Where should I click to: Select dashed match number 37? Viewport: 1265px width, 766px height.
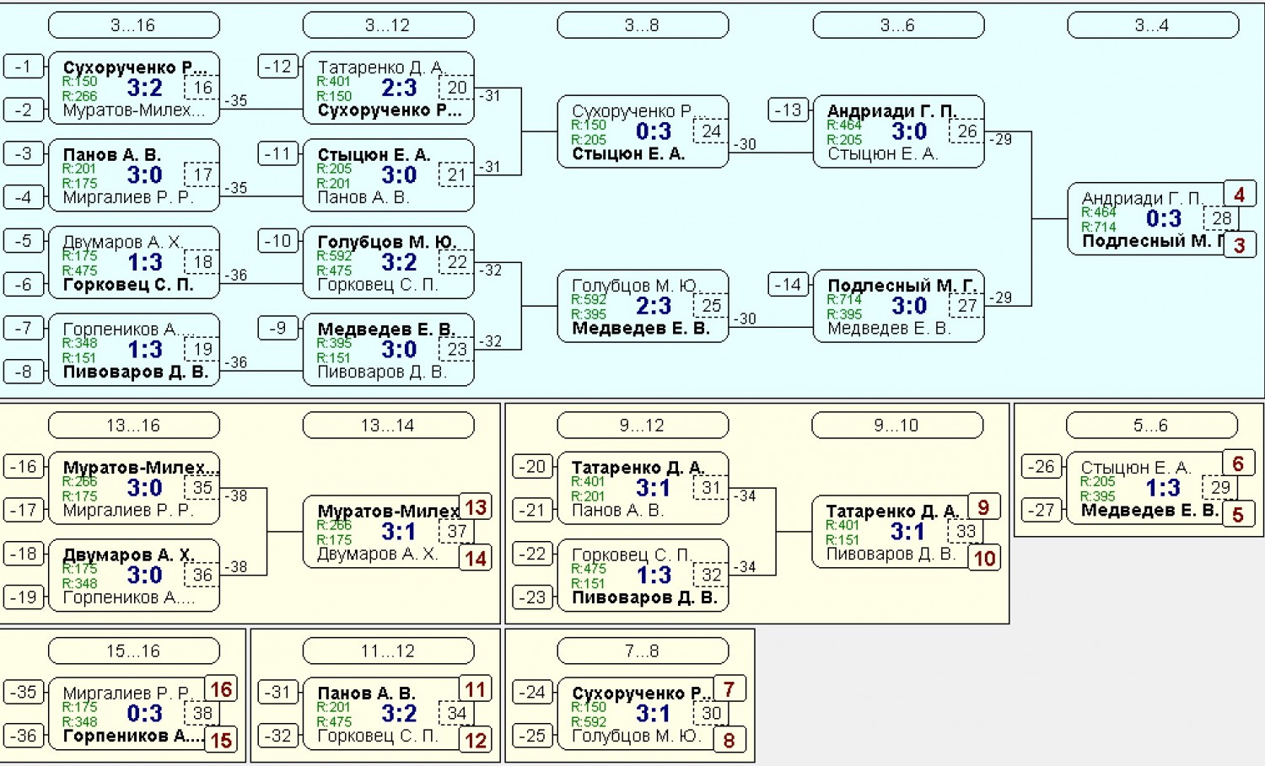click(x=456, y=532)
